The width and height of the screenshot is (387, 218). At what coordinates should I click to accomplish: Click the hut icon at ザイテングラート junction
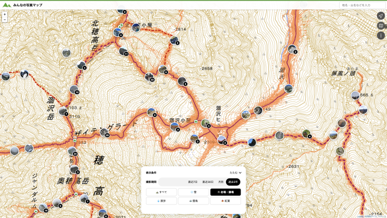pyautogui.click(x=75, y=141)
